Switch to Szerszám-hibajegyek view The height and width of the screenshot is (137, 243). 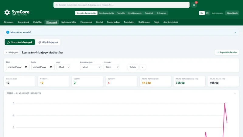point(20,42)
